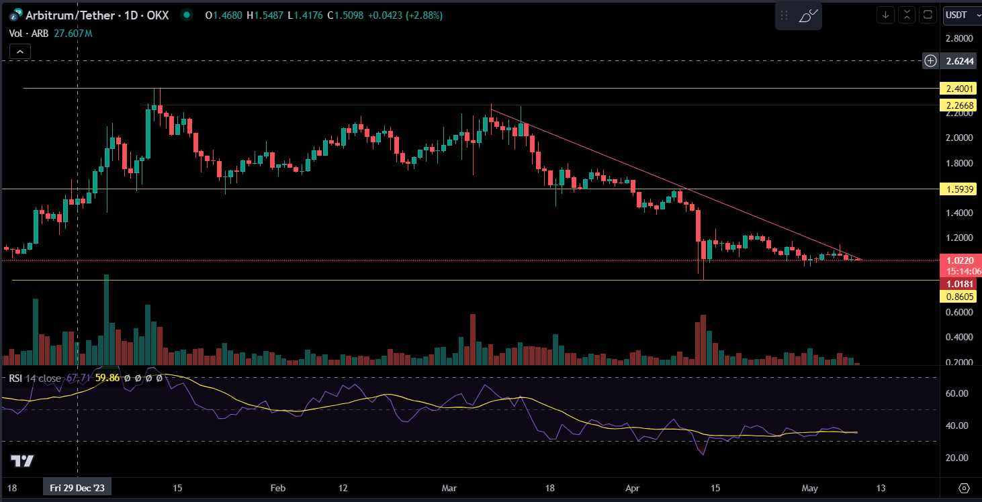The height and width of the screenshot is (502, 982).
Task: Click the drag handle of the floating toolbar
Action: pos(784,15)
